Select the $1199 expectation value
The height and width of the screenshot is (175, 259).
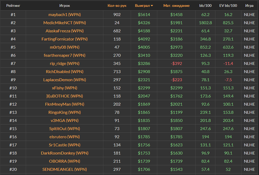click(x=176, y=112)
